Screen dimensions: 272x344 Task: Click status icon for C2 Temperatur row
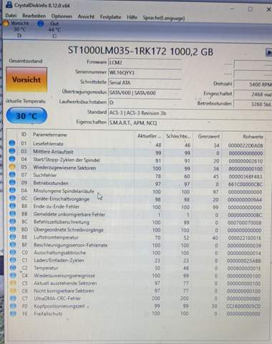[13, 267]
